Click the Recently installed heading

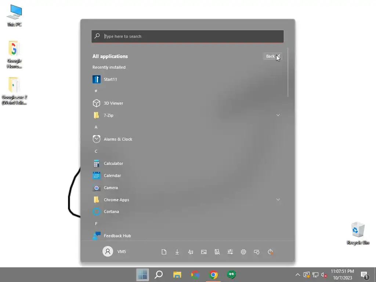109,67
